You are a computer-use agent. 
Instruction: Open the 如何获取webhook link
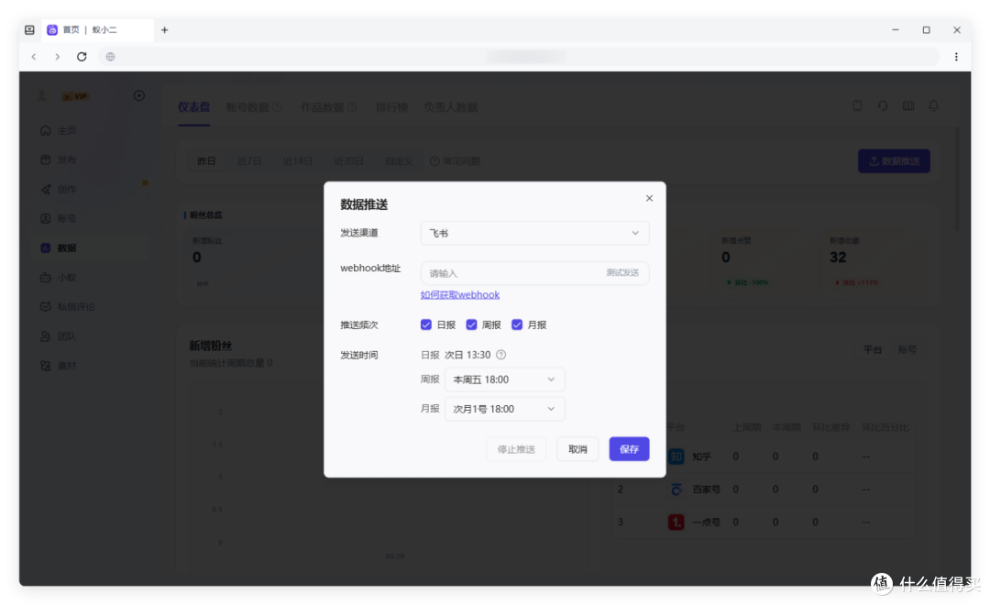coord(459,295)
